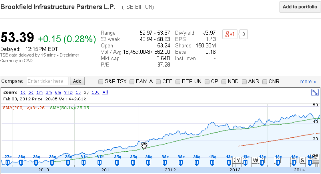Enable S&P TSX comparison checkbox
Viewport: 321px width, 174px height.
[x=101, y=82]
